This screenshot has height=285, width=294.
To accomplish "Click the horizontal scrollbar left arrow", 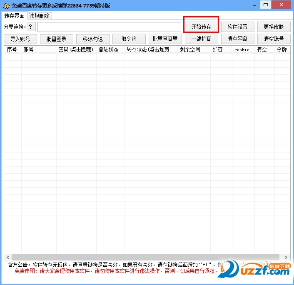I will click(8, 257).
